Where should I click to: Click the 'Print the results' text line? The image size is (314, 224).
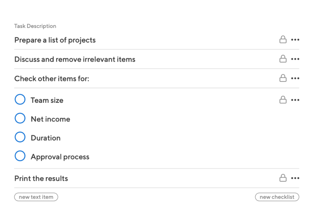[x=41, y=178]
